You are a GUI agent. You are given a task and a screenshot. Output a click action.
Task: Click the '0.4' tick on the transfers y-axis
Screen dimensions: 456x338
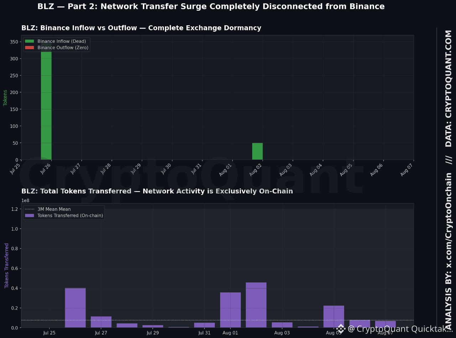coord(15,288)
